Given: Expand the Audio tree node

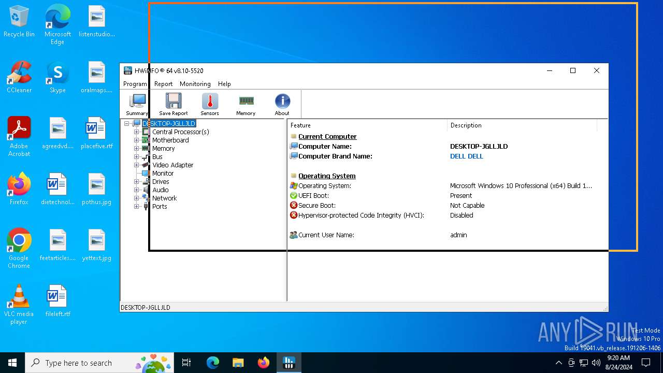Looking at the screenshot, I should (x=137, y=190).
